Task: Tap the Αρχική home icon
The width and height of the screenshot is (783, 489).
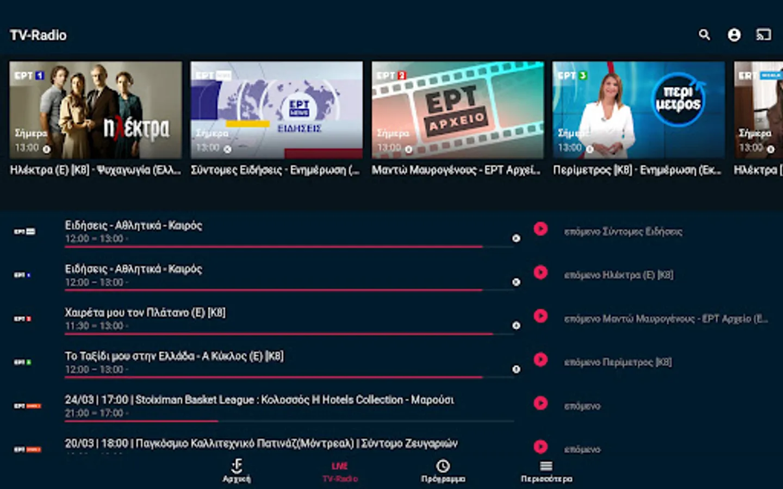Action: [x=237, y=465]
